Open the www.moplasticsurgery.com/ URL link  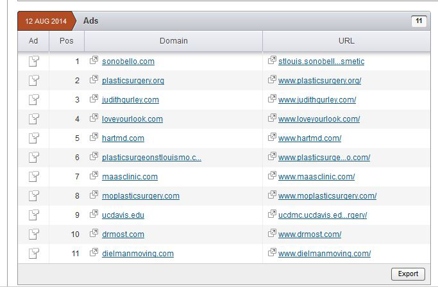click(x=327, y=196)
